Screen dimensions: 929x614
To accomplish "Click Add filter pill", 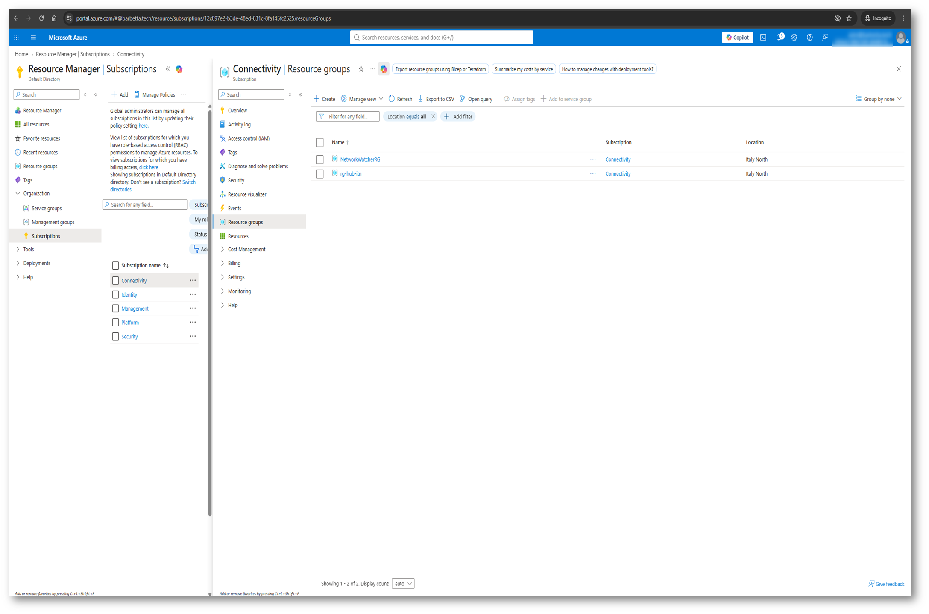I will [458, 117].
